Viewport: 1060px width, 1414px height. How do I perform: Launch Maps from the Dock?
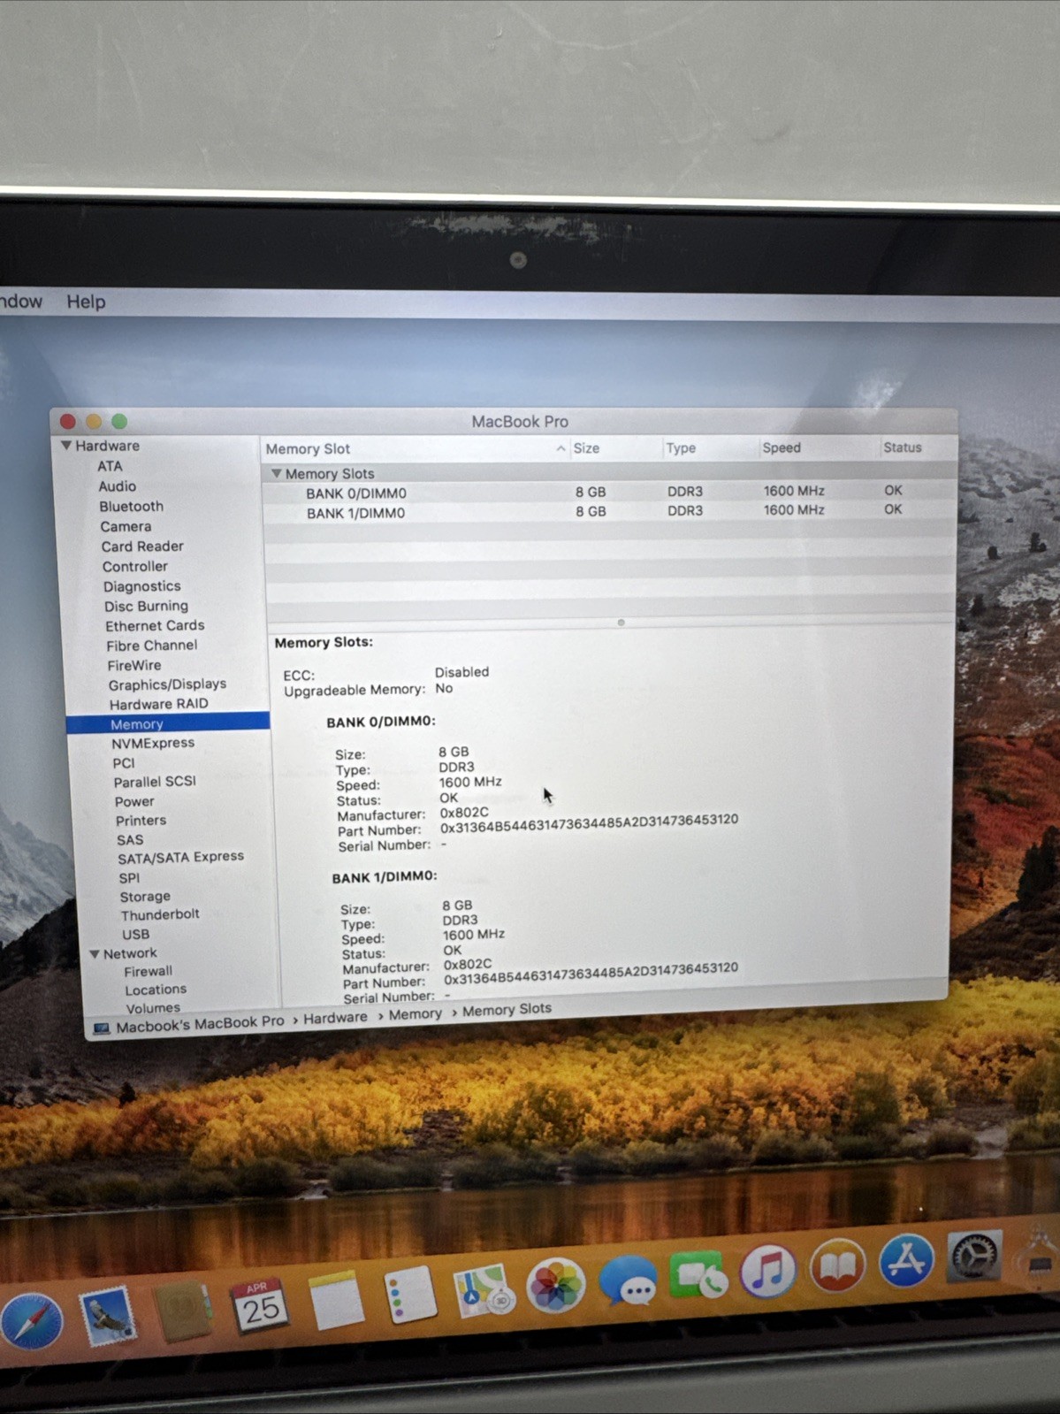tap(484, 1291)
